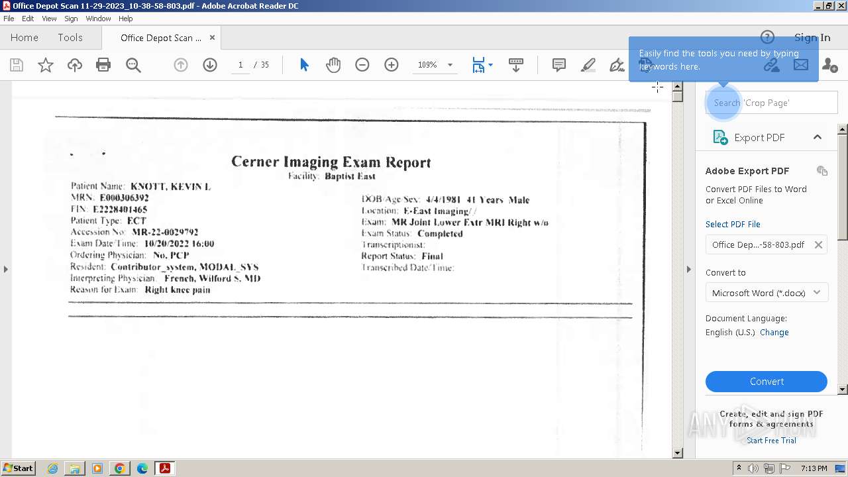
Task: Open Microsoft Edge from taskbar
Action: [142, 468]
